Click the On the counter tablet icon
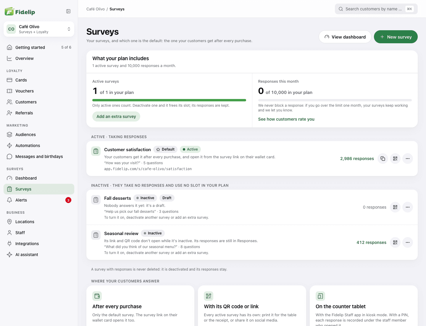426x326 pixels. pyautogui.click(x=320, y=296)
